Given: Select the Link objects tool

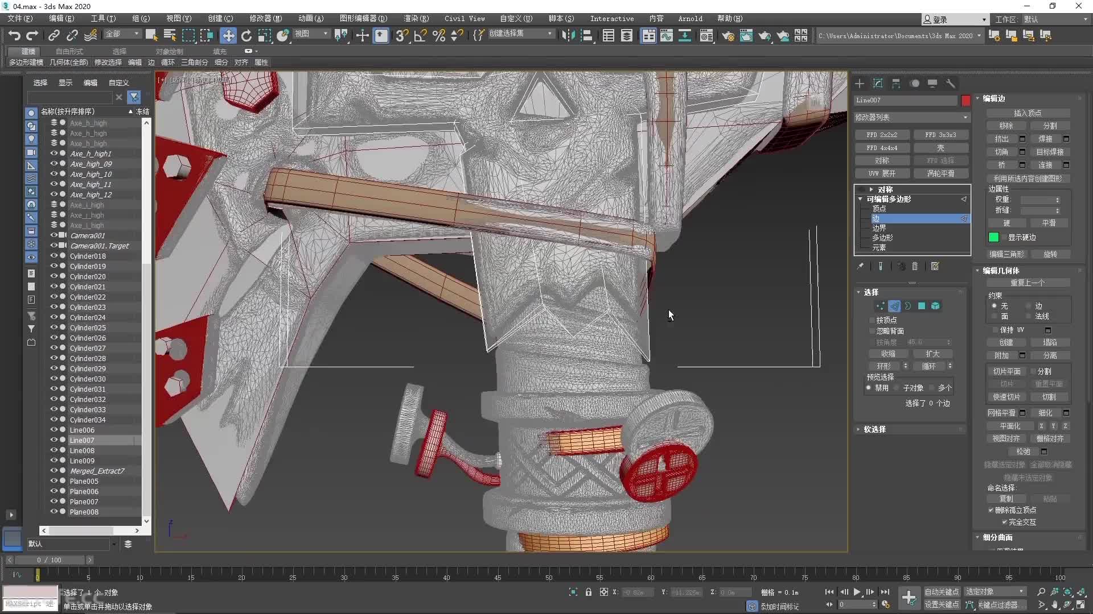Looking at the screenshot, I should 54,36.
